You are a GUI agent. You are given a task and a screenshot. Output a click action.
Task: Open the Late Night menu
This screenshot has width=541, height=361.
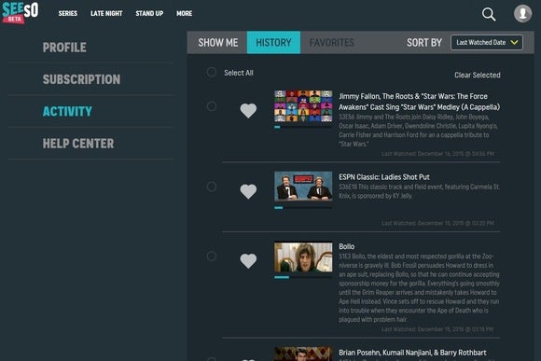coord(106,13)
